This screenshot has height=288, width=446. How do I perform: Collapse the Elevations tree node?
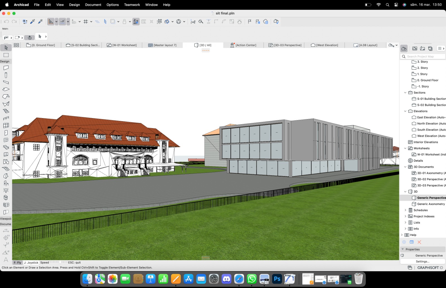tap(405, 111)
